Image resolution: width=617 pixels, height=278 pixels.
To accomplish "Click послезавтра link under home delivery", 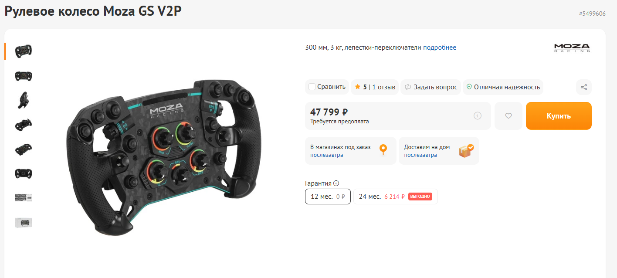I will [420, 155].
